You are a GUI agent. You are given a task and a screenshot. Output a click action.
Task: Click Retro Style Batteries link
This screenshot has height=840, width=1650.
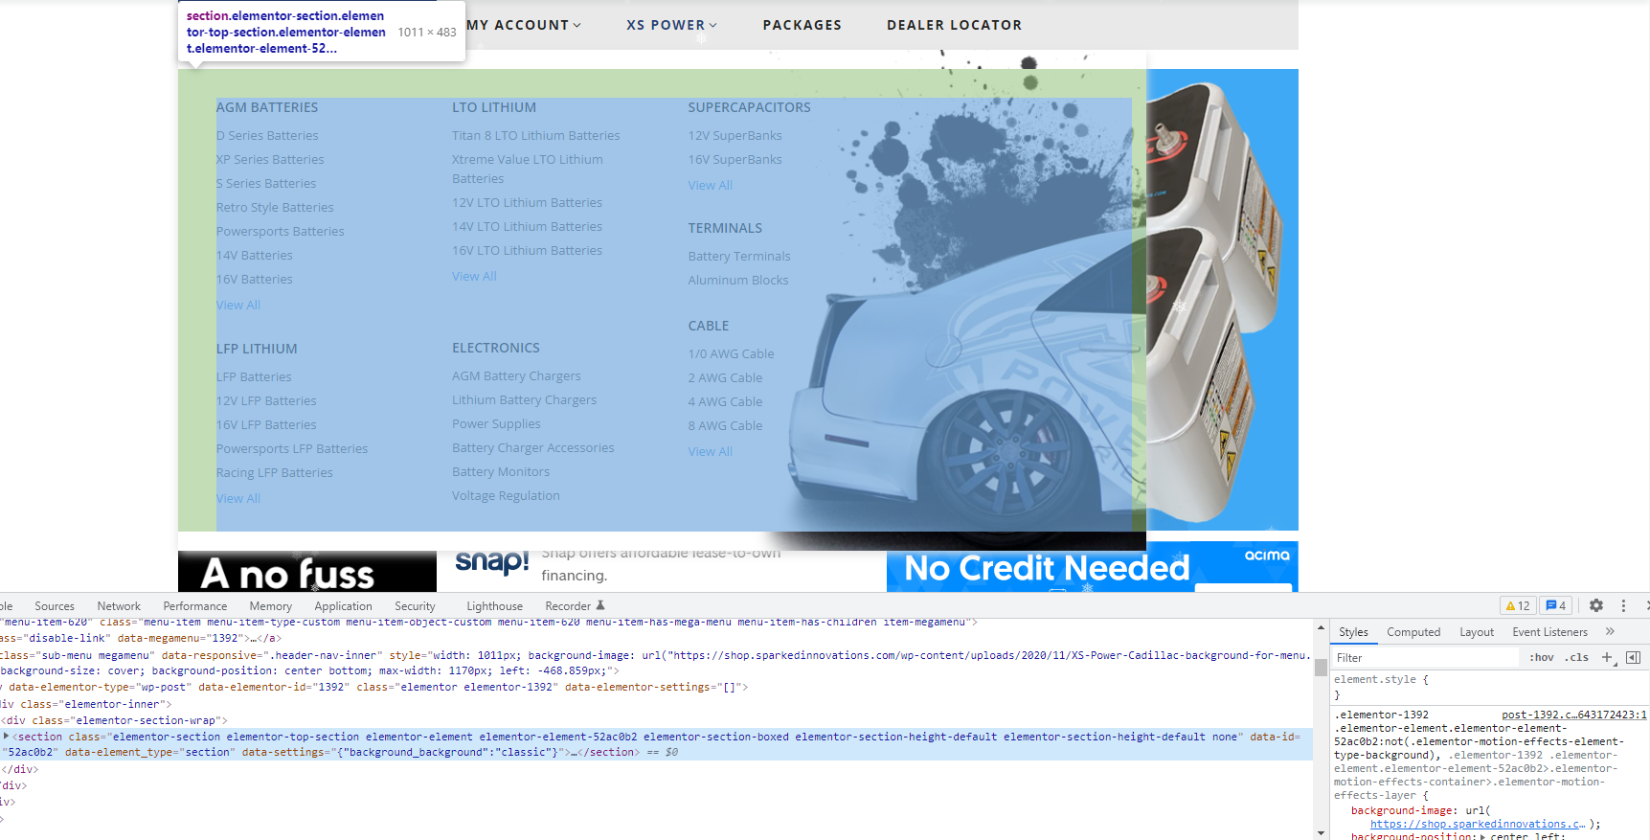[x=275, y=208]
